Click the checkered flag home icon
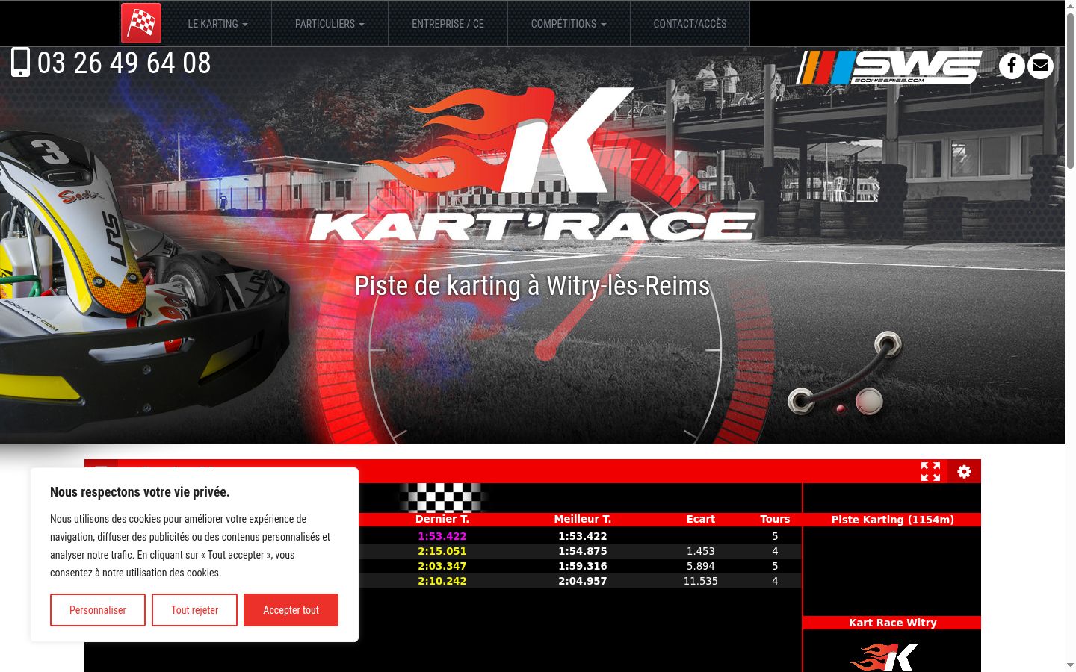 [141, 23]
